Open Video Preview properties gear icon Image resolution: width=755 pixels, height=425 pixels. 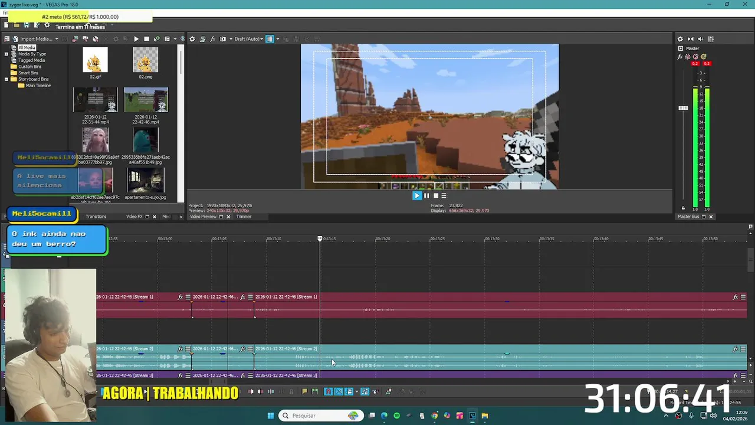tap(192, 39)
